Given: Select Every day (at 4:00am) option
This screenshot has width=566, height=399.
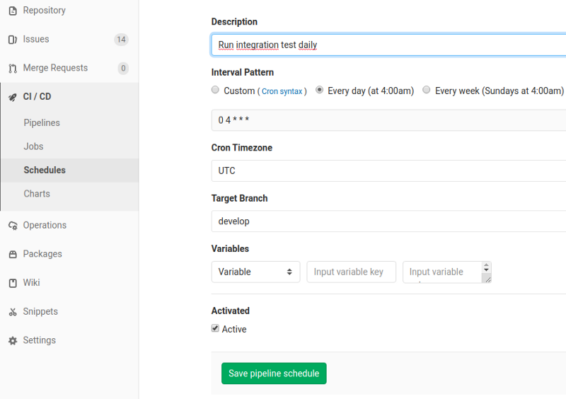Looking at the screenshot, I should 320,91.
